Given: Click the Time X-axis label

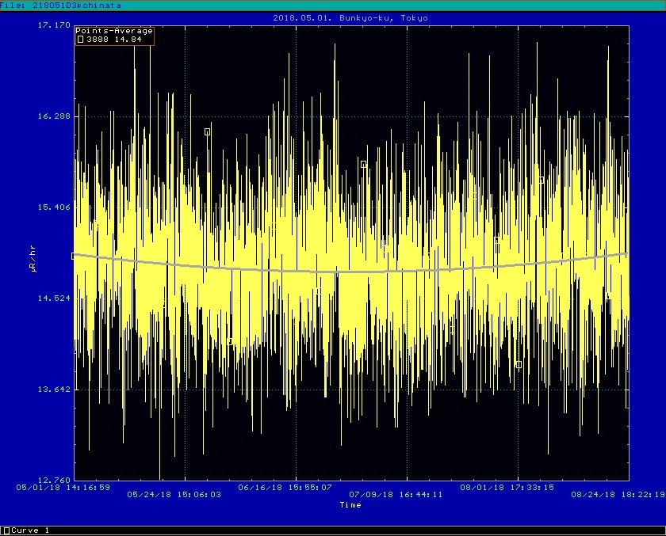Looking at the screenshot, I should (x=350, y=504).
